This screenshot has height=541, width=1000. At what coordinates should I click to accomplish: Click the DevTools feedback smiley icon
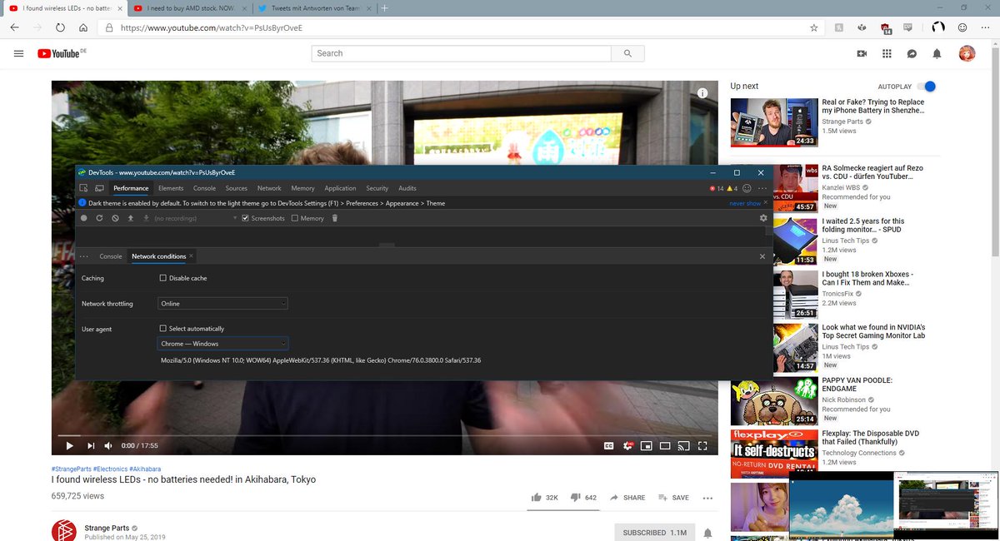click(747, 188)
